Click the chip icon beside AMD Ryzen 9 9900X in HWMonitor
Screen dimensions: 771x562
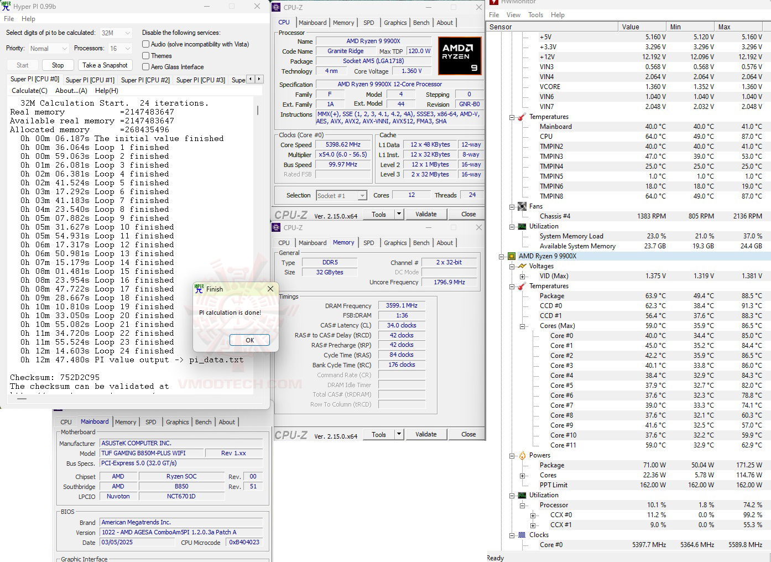(512, 256)
